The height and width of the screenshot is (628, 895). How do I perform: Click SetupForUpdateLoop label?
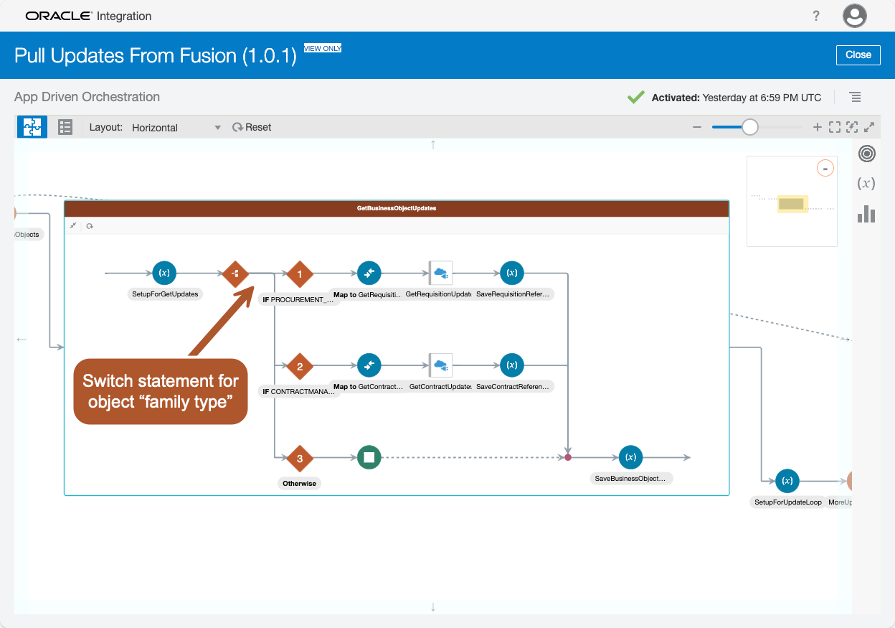[788, 502]
